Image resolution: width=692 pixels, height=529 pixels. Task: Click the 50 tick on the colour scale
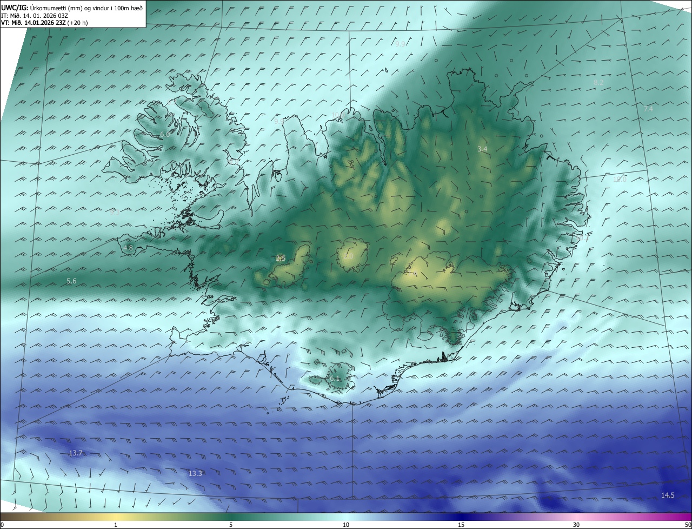click(688, 525)
